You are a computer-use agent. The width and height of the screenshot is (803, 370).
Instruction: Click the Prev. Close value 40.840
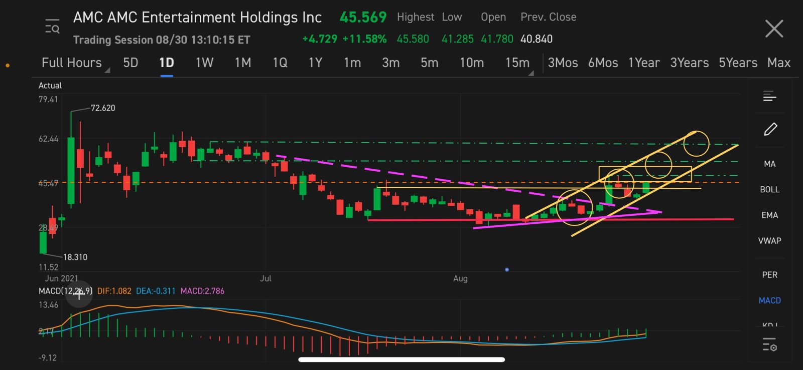[537, 39]
